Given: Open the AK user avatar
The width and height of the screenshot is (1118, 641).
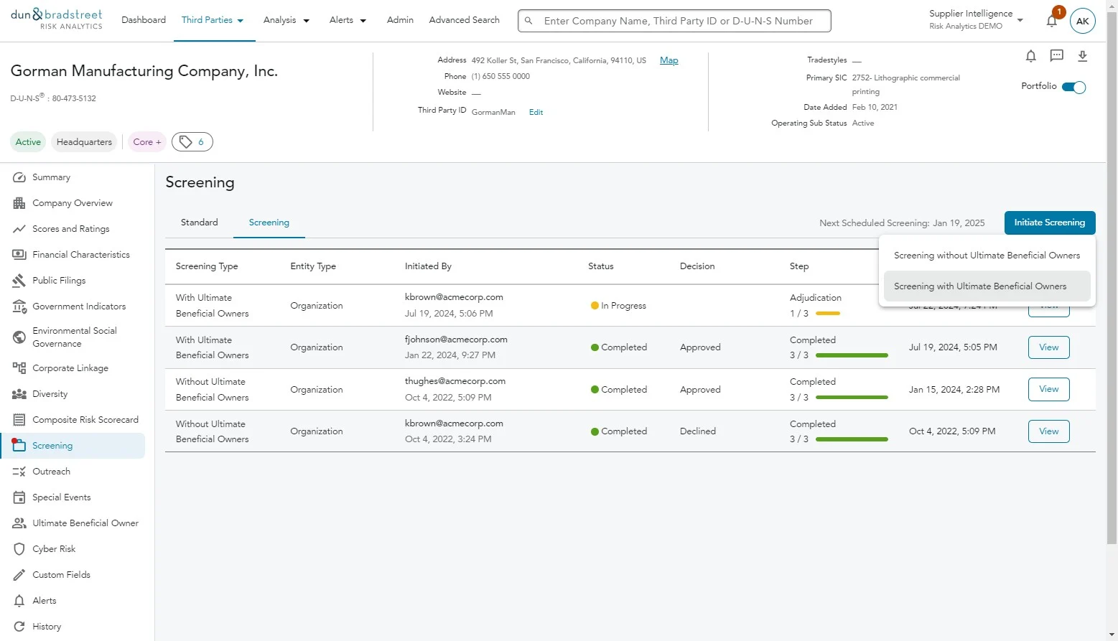Looking at the screenshot, I should 1082,22.
